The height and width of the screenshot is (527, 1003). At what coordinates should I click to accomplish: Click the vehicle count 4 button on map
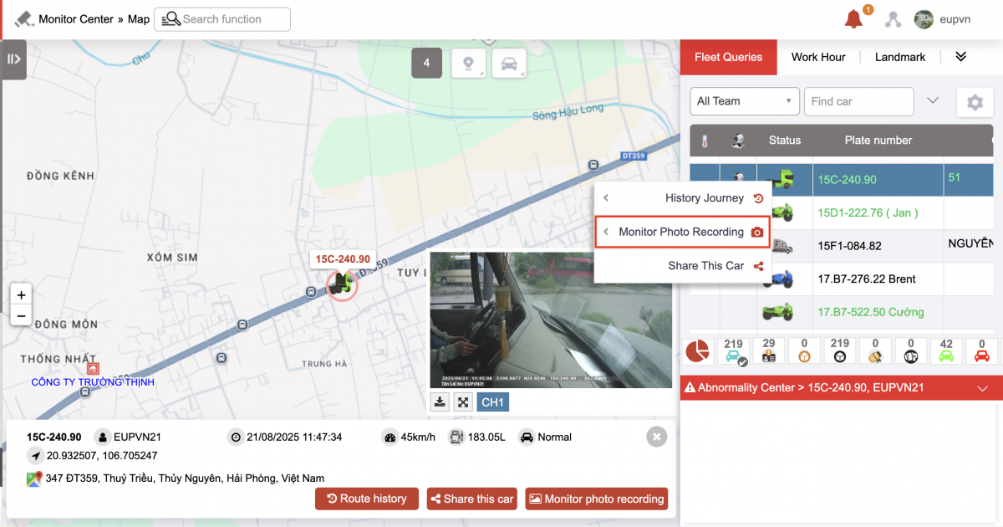(x=426, y=63)
